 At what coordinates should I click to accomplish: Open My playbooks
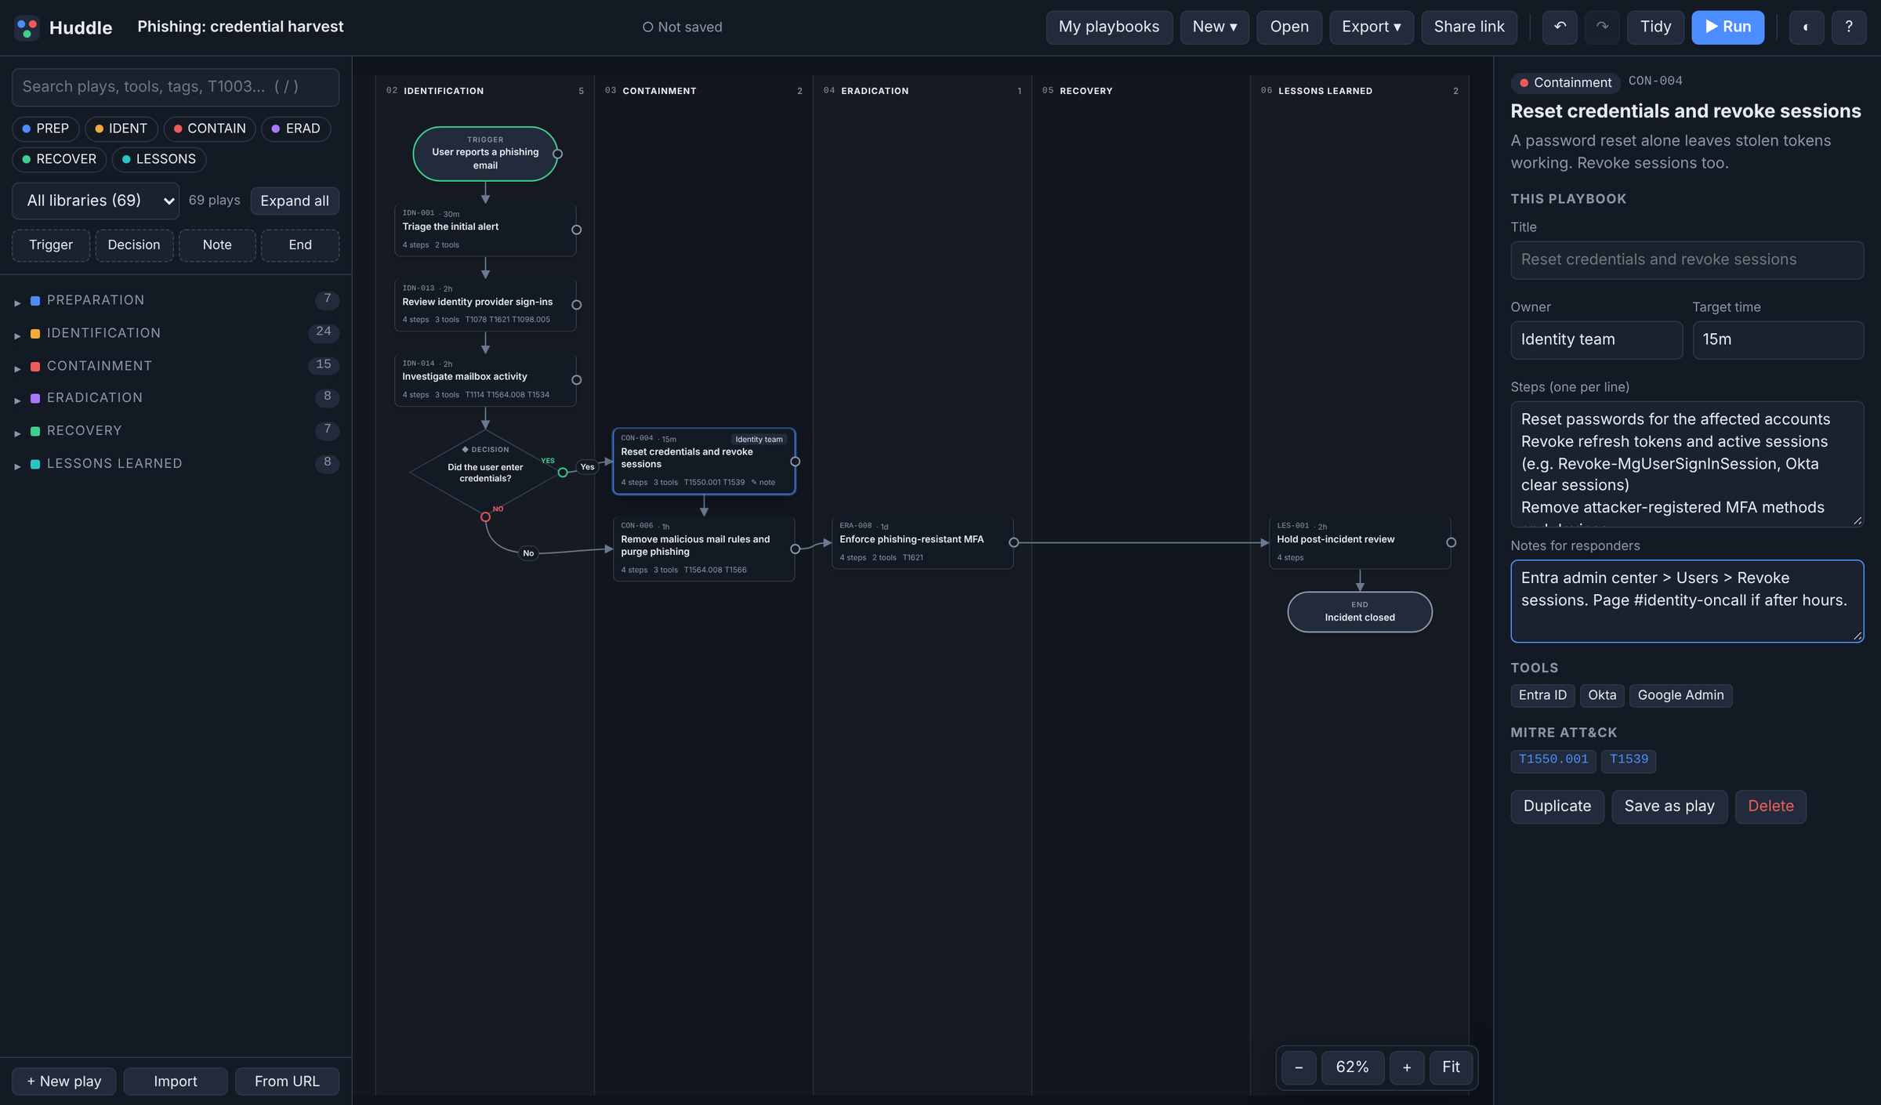[1109, 27]
